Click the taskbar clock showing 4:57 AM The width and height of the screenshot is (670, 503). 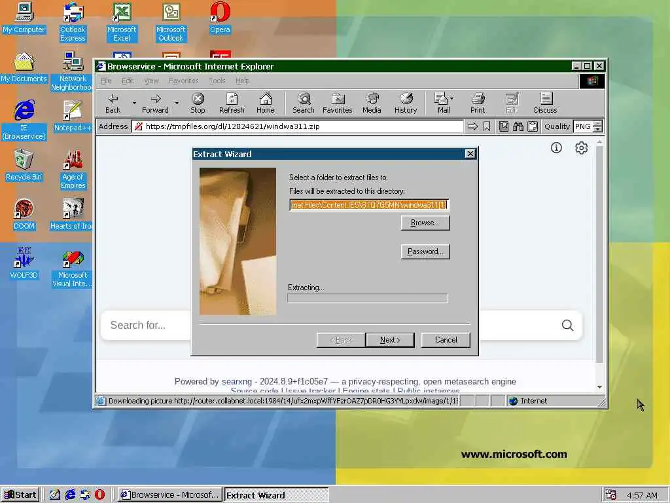pyautogui.click(x=642, y=495)
